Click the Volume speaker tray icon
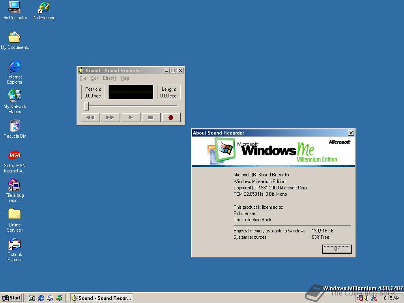 pos(367,298)
